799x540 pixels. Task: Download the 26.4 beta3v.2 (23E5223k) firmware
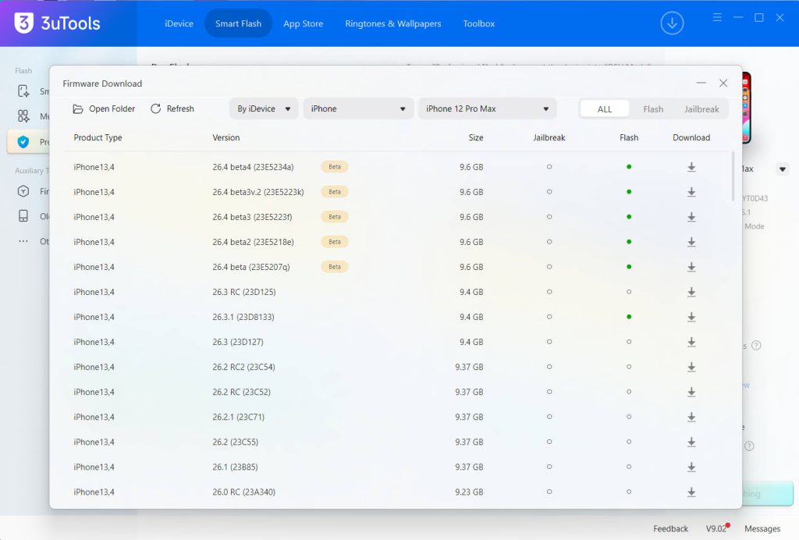click(x=691, y=192)
